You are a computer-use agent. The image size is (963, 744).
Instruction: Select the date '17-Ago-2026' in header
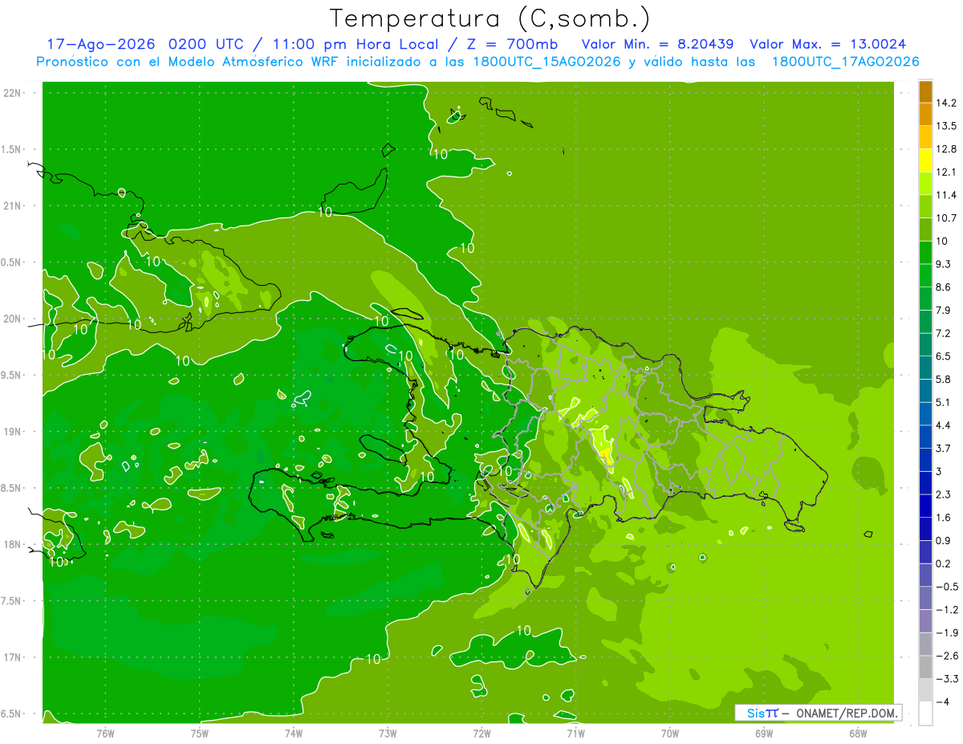(100, 44)
